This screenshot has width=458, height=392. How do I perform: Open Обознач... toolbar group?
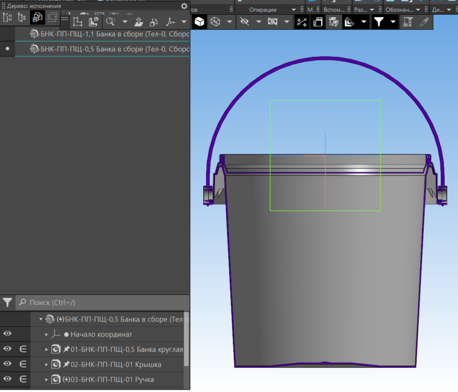tap(403, 10)
